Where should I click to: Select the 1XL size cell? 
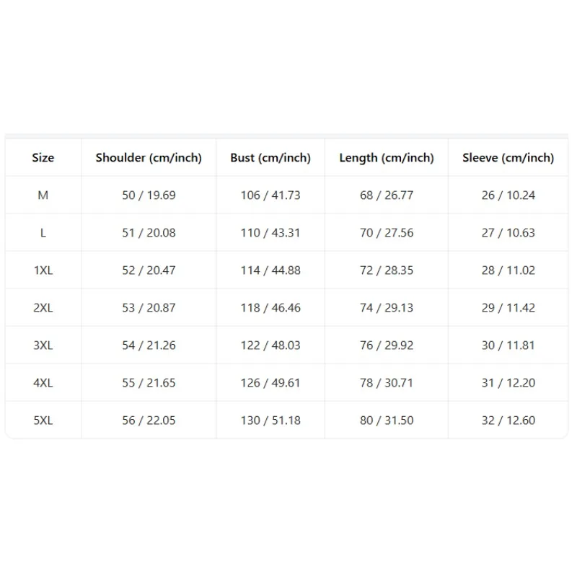click(x=43, y=270)
